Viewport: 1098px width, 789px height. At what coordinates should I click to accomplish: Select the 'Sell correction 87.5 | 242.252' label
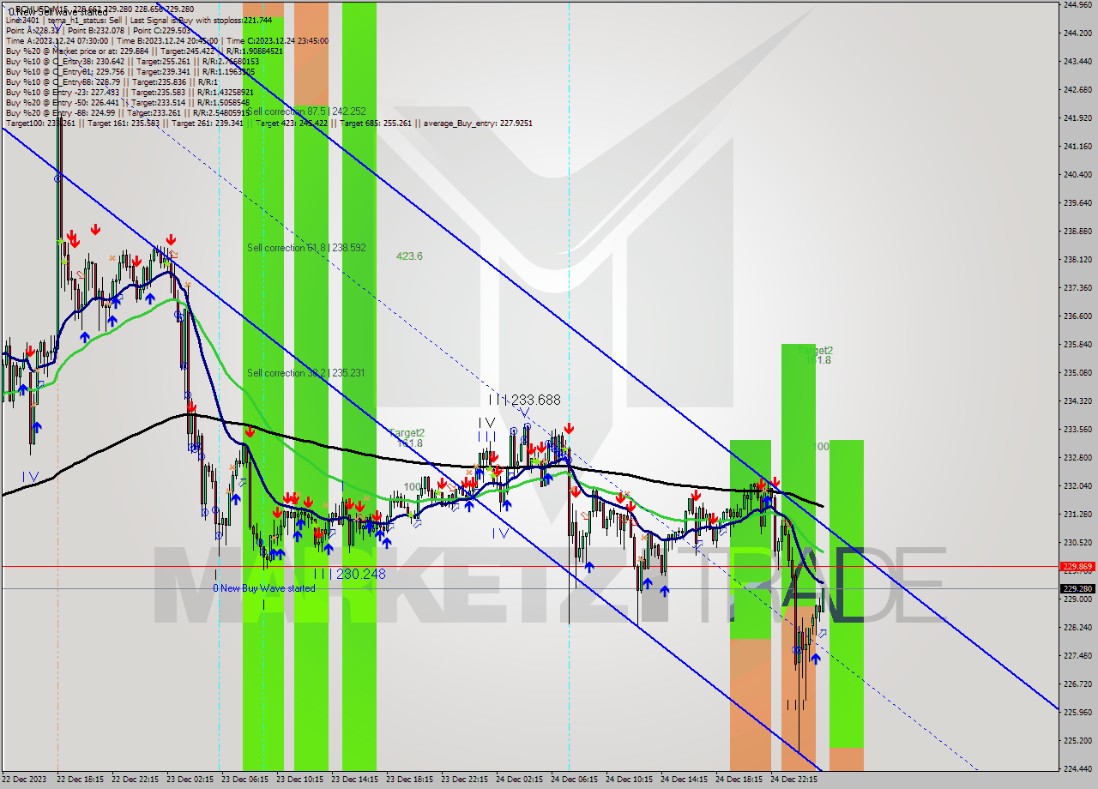[x=306, y=111]
